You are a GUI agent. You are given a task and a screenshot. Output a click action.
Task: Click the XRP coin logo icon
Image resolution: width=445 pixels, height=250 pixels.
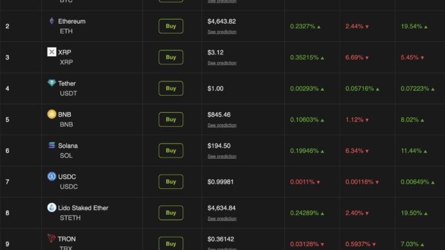click(x=52, y=52)
